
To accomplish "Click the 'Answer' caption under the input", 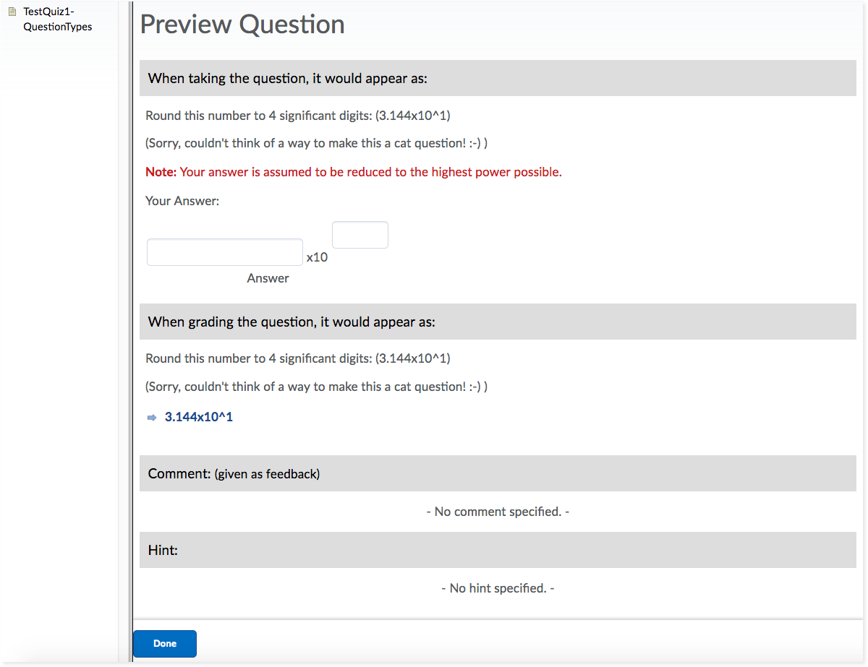I will [268, 278].
